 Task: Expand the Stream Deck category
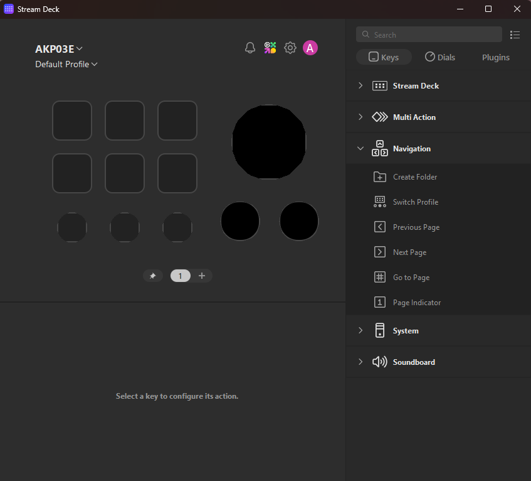(439, 86)
